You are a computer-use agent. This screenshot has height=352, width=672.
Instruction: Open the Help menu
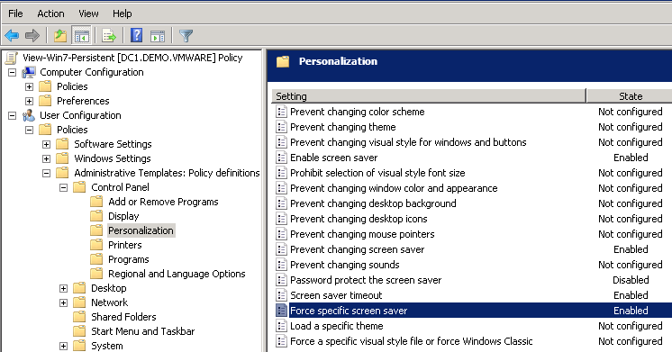[123, 14]
